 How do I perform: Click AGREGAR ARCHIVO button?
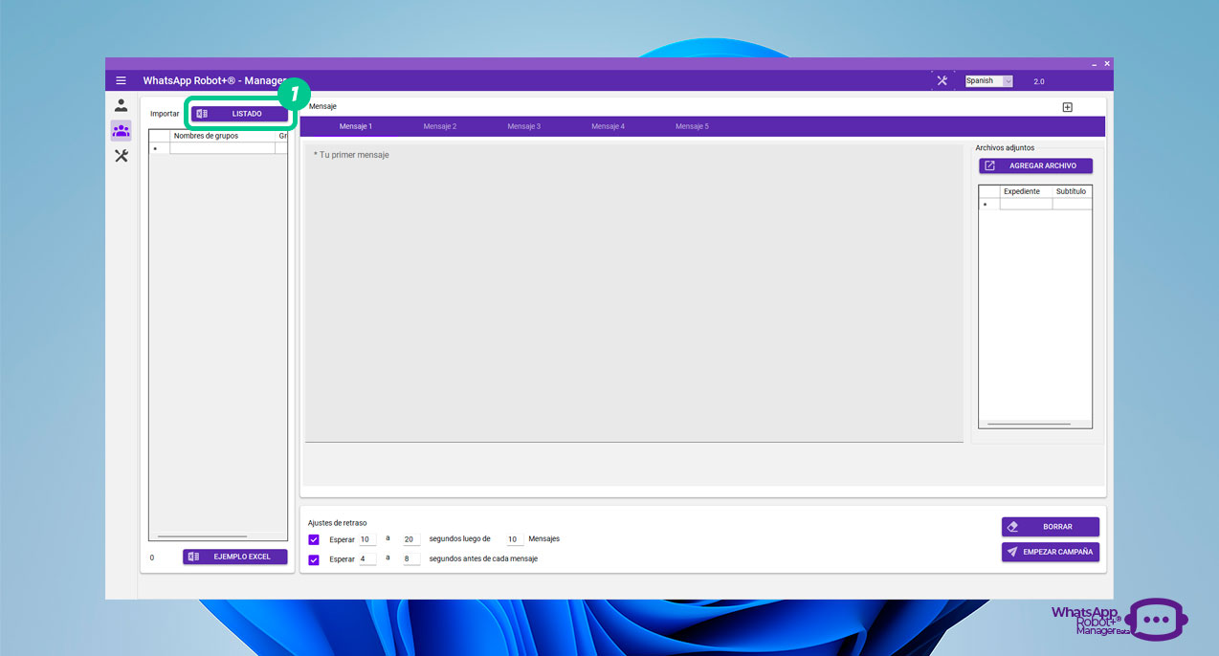tap(1035, 165)
